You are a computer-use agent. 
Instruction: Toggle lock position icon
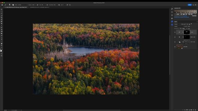tap(180, 28)
